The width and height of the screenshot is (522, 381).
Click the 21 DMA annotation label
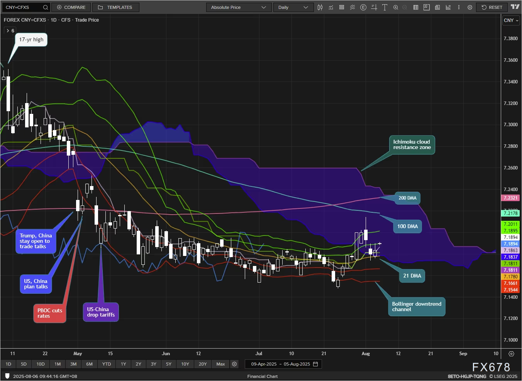pos(412,276)
